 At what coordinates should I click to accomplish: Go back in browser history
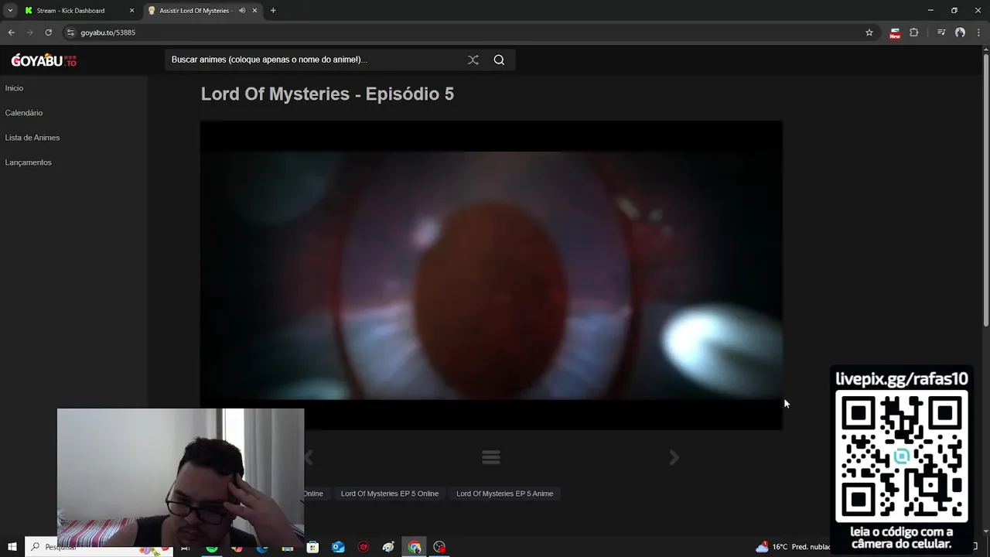click(x=11, y=32)
